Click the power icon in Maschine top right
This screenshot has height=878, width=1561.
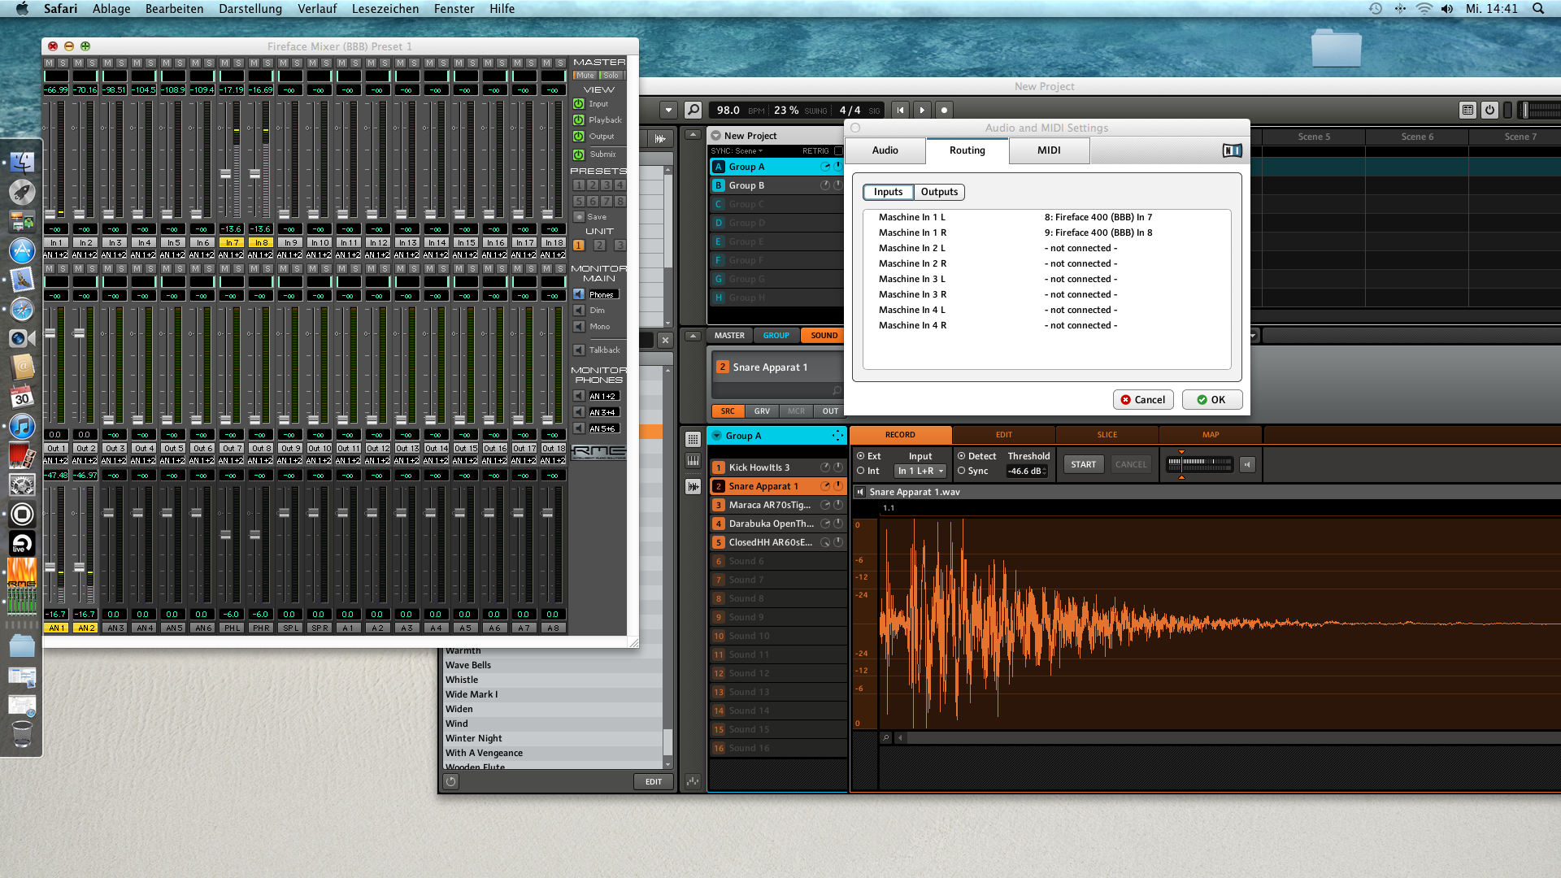[x=1489, y=110]
